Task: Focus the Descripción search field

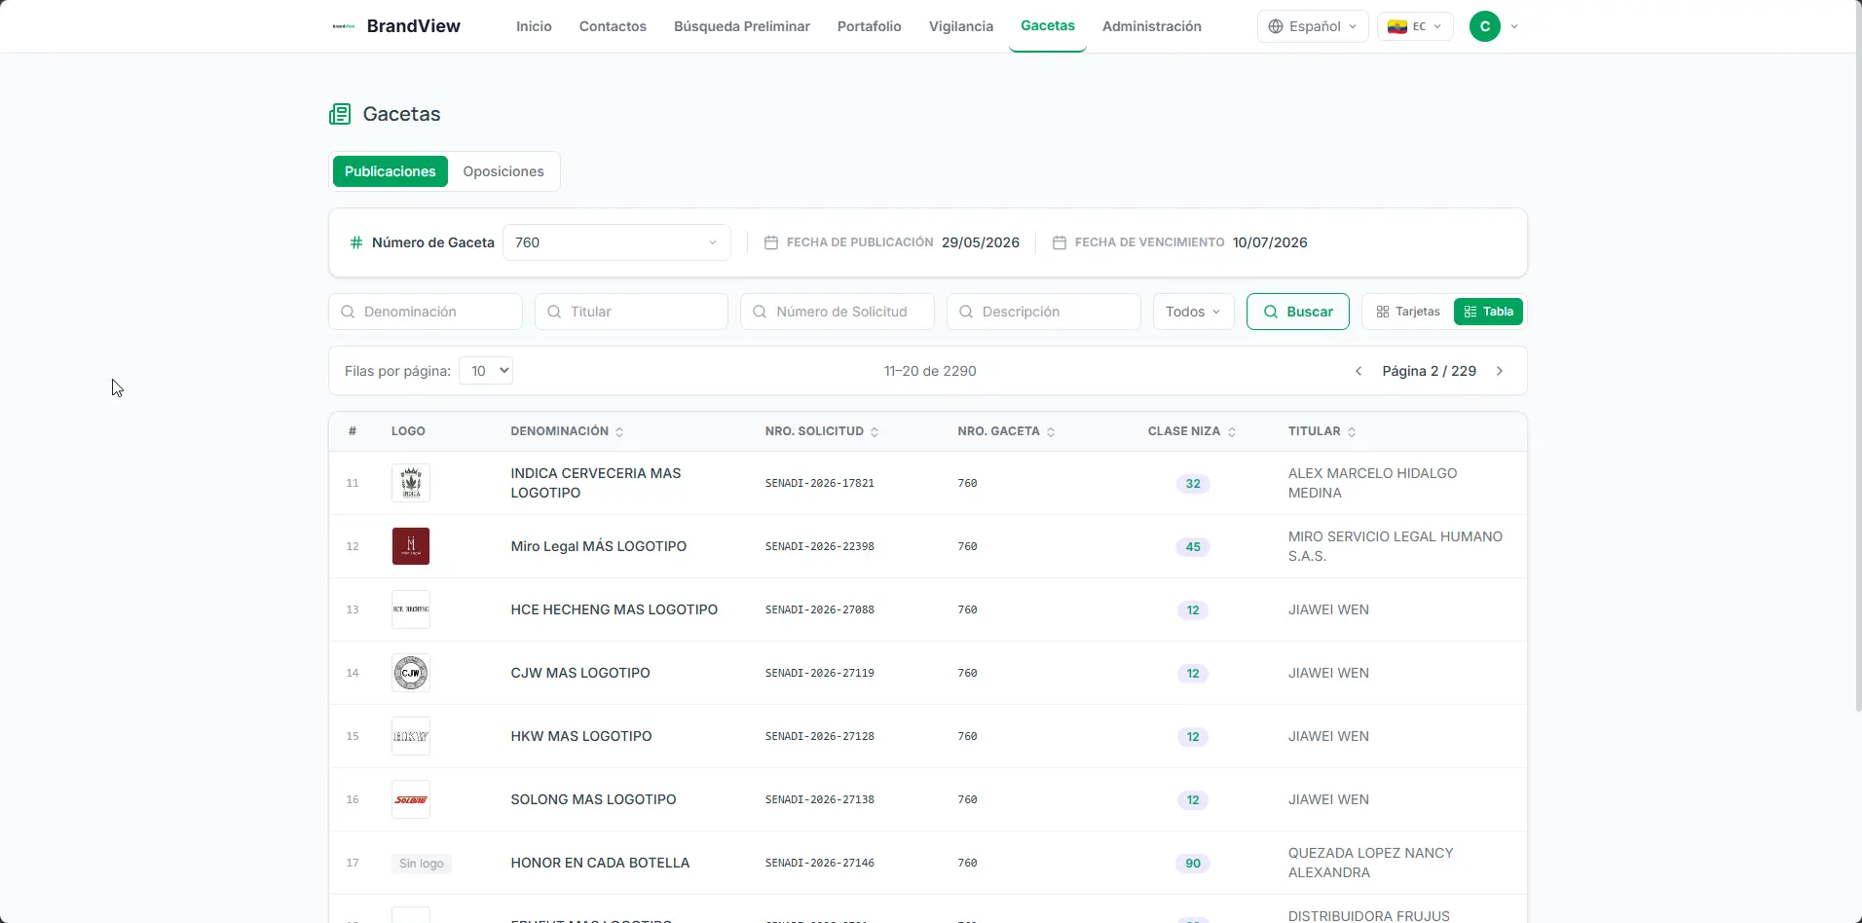Action: [x=1044, y=312]
